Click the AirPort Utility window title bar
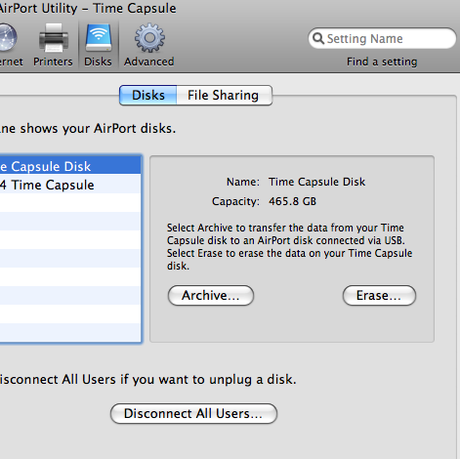This screenshot has height=459, width=460. pos(230,8)
